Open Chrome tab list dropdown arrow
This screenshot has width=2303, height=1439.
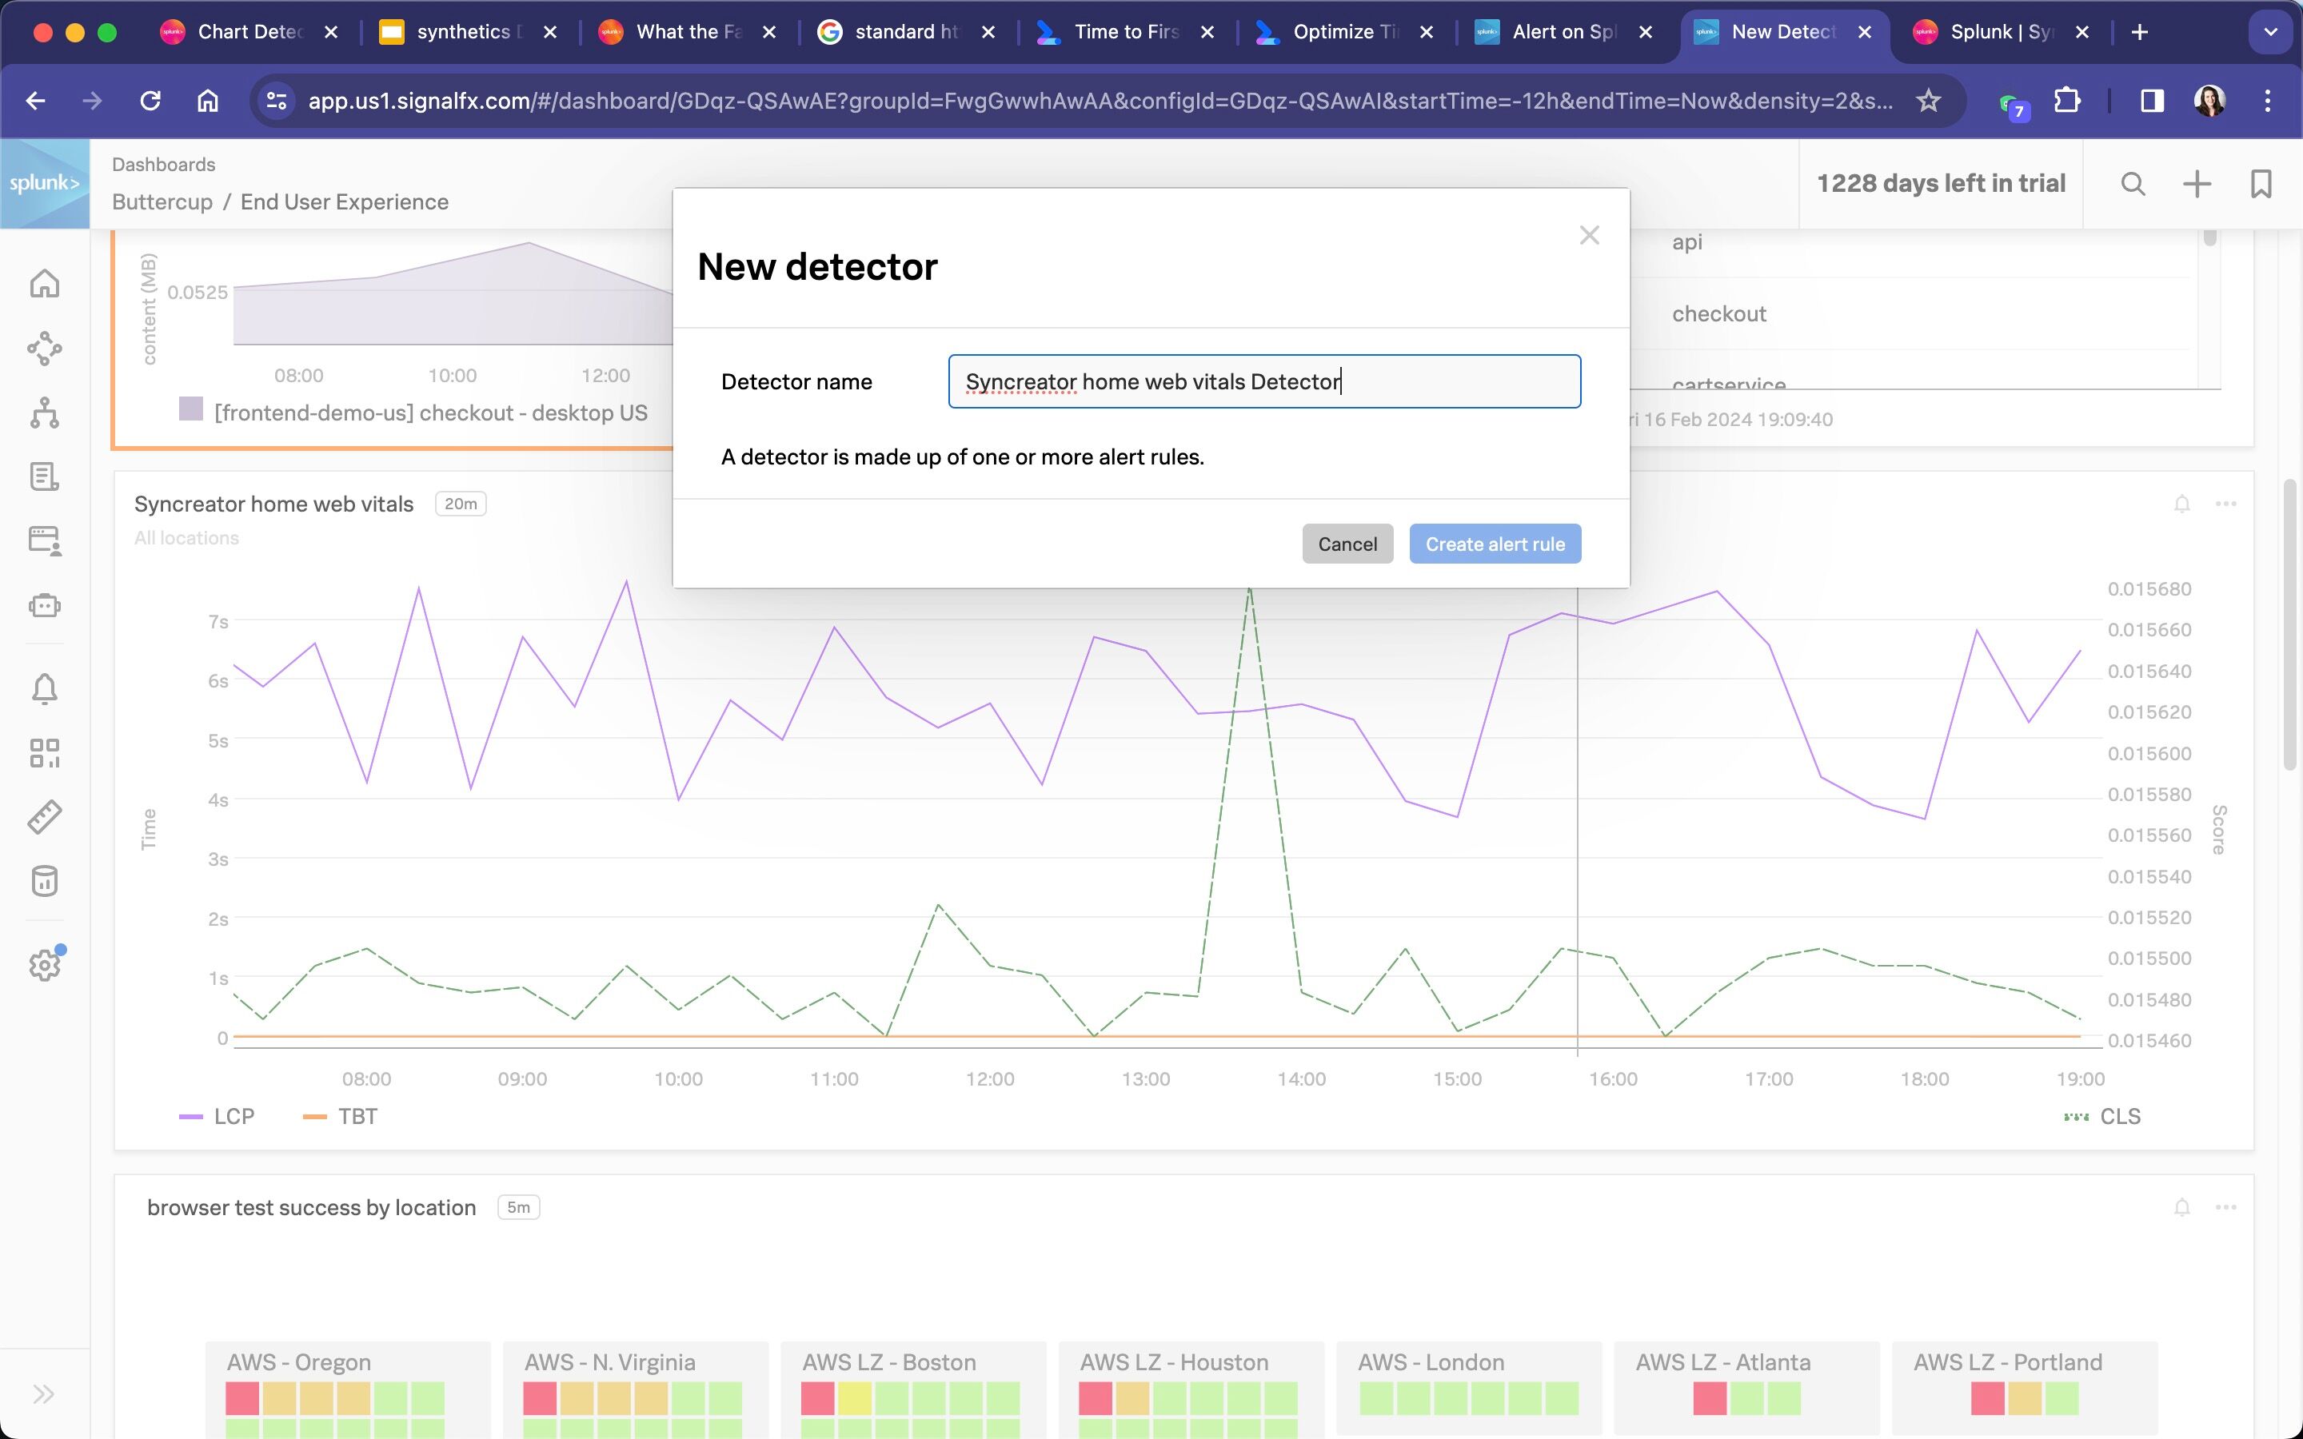(2271, 32)
